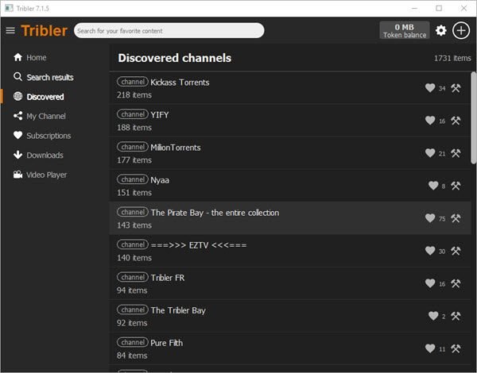Click hammer icon for MillionTorrents

click(456, 153)
